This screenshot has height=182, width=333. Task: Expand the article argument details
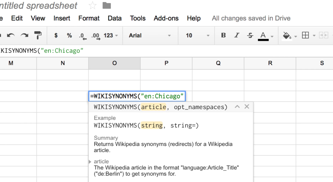[90, 162]
